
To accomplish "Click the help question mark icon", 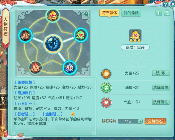I will pyautogui.click(x=165, y=5).
